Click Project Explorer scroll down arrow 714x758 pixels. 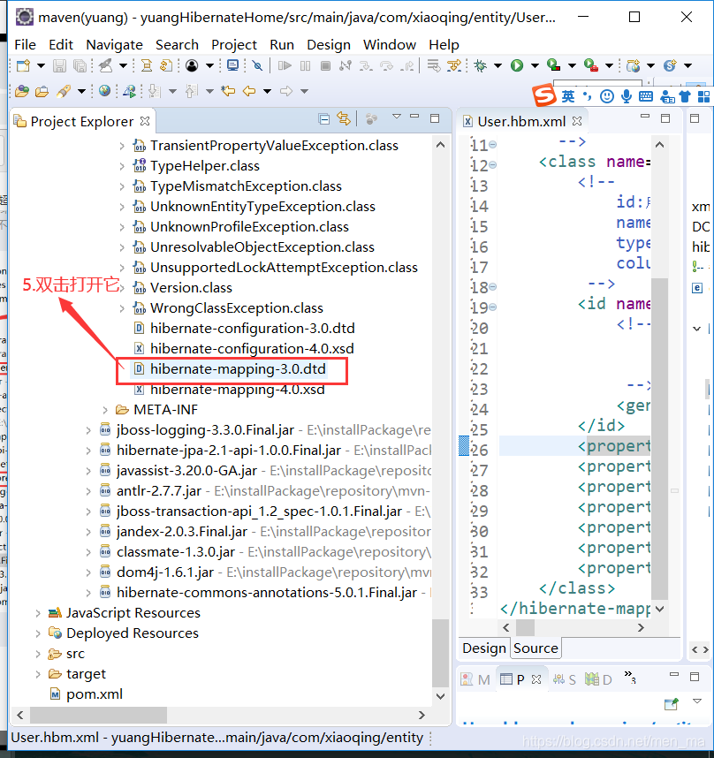[440, 697]
